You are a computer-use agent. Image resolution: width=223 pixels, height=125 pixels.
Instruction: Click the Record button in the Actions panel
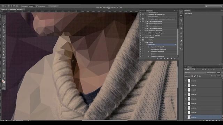coord(161,59)
